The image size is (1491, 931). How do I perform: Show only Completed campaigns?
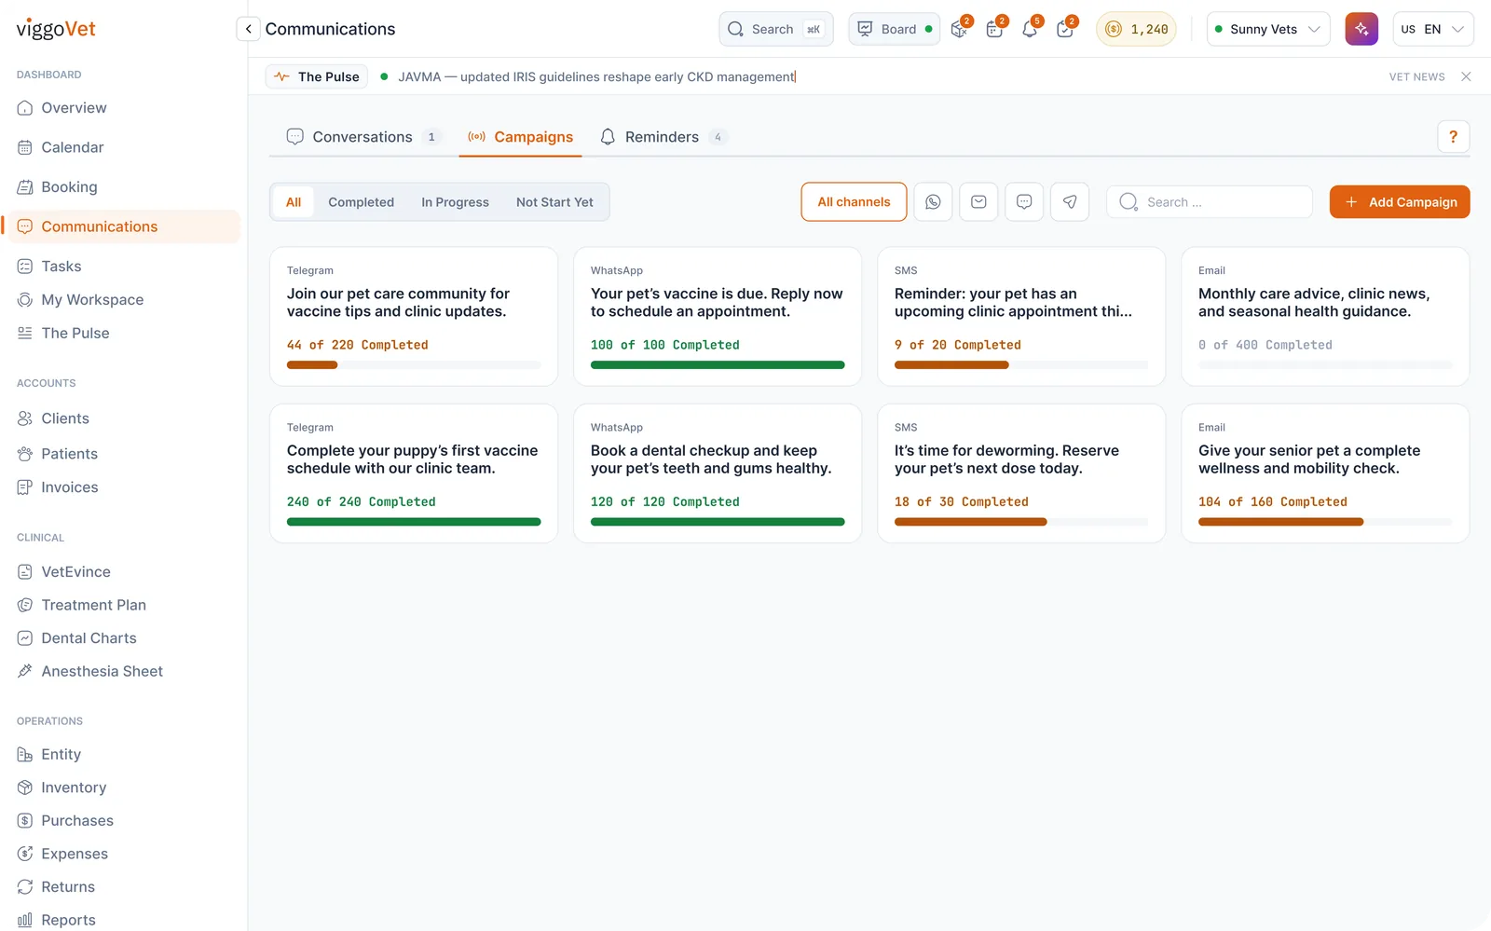pos(361,202)
